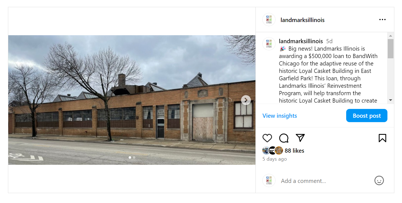Save the post with the bookmark icon
The height and width of the screenshot is (203, 402).
382,138
